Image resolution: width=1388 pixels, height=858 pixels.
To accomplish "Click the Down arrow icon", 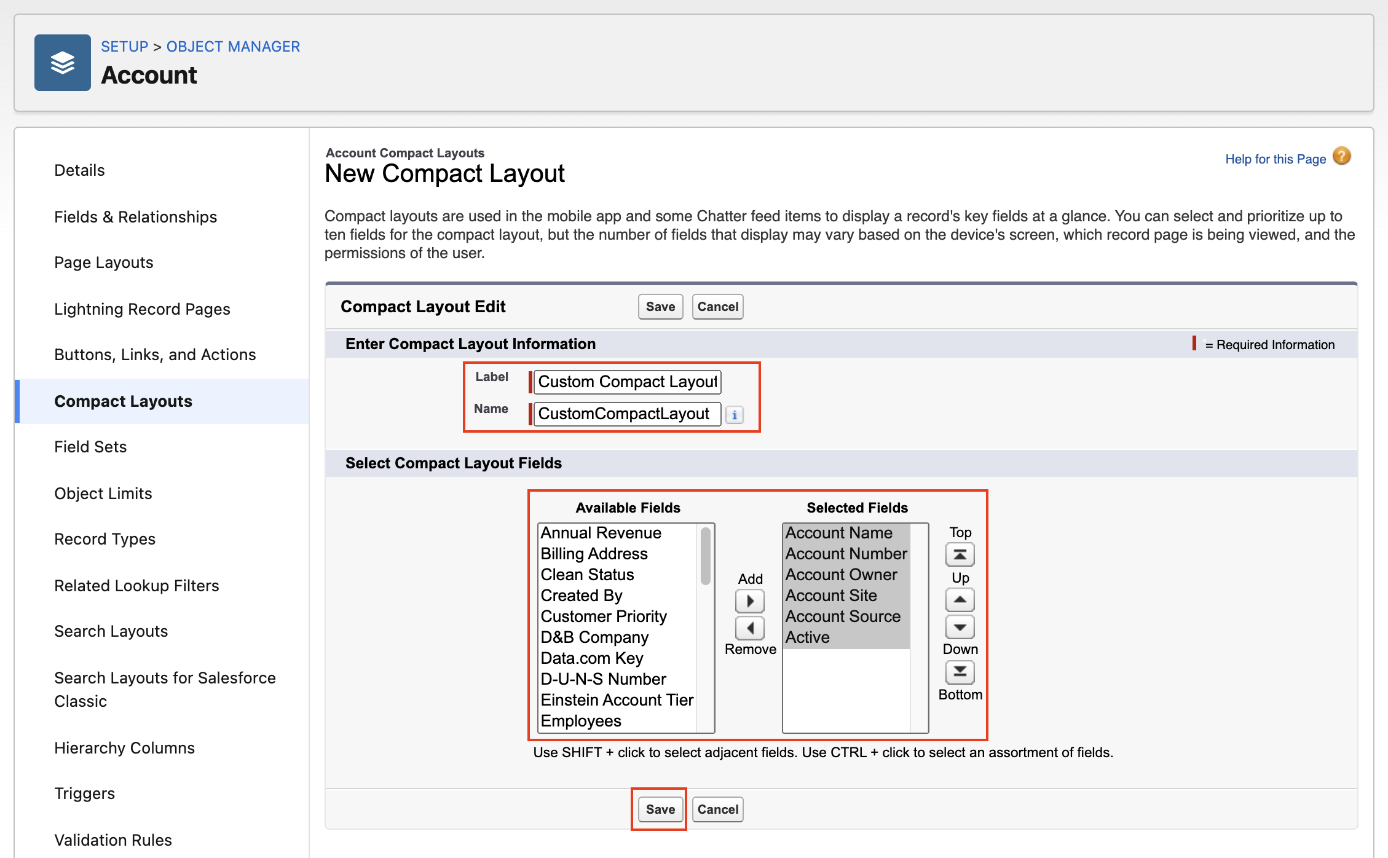I will pyautogui.click(x=960, y=627).
